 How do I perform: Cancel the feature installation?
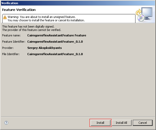click(142, 123)
